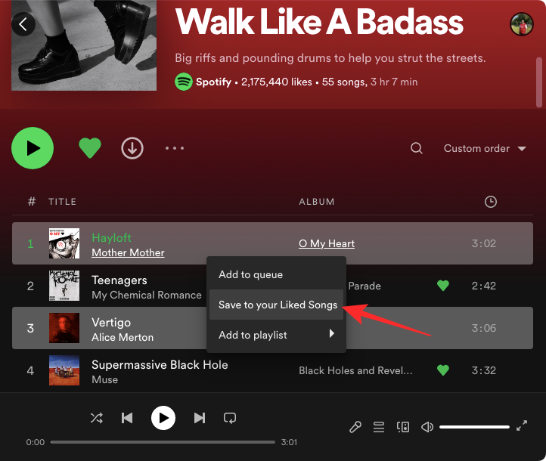
Task: Download the playlist with the arrow icon
Action: click(x=132, y=148)
